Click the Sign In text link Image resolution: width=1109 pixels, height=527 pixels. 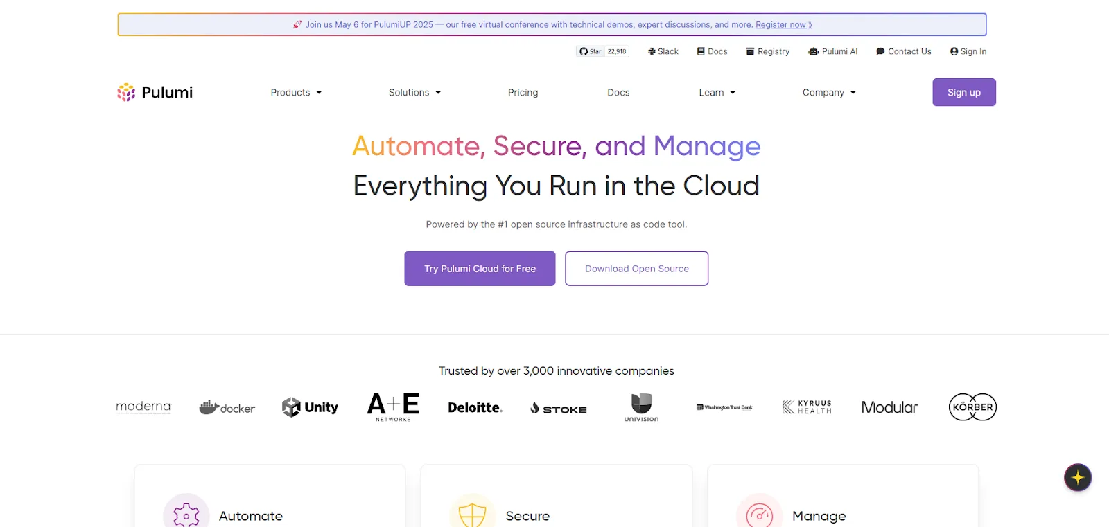tap(973, 51)
